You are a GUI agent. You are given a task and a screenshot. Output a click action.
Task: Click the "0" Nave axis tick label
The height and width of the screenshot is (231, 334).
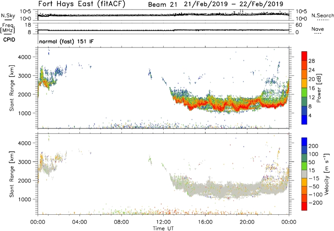[297, 33]
